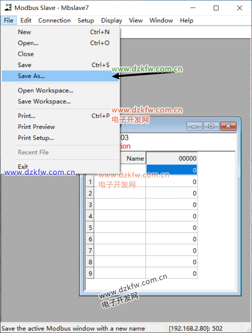Screen dimensions: 252x333
Task: Click the Modbus Slave app icon in title bar
Action: pyautogui.click(x=8, y=8)
